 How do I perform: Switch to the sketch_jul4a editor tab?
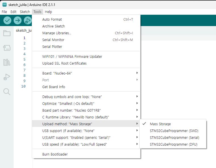[x=24, y=31]
